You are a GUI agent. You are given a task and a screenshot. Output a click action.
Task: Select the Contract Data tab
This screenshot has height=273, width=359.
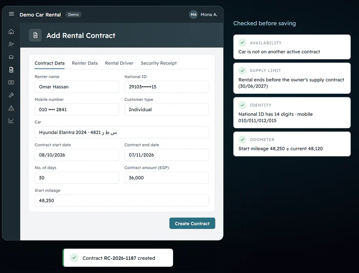point(50,63)
